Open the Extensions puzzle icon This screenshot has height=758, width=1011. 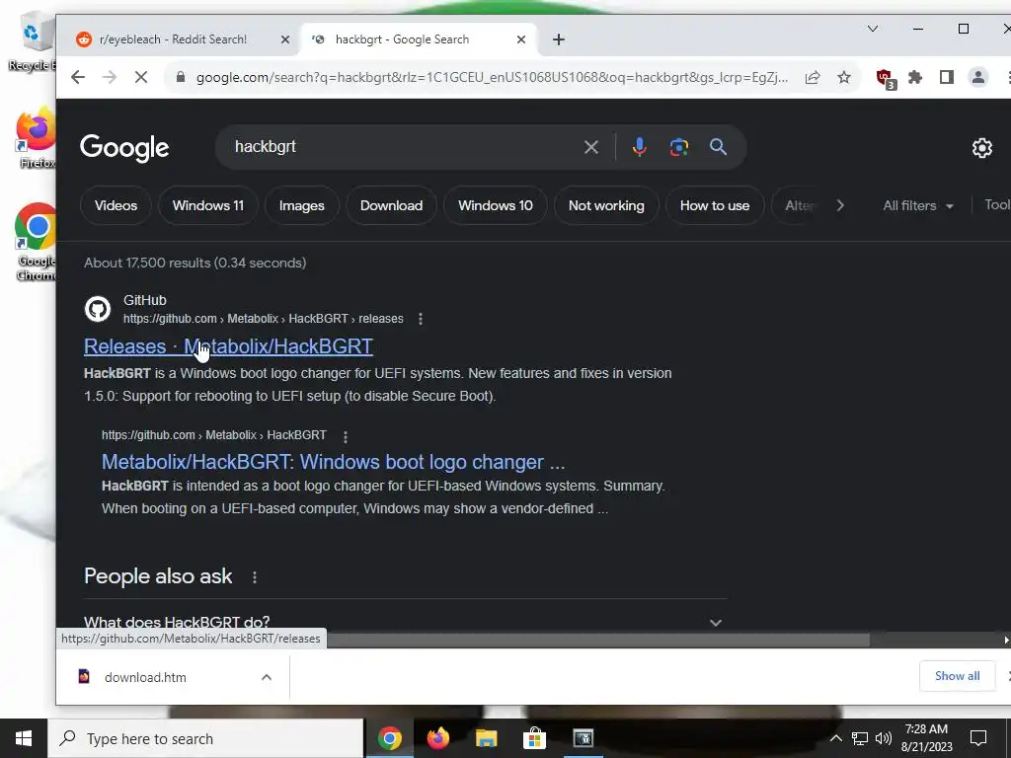click(x=915, y=77)
